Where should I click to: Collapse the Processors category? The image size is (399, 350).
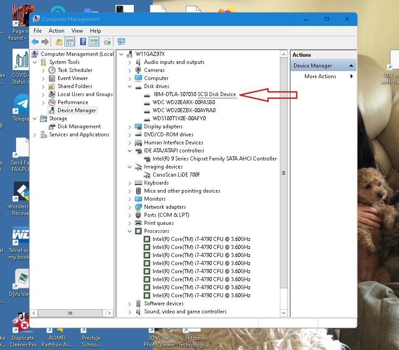129,231
